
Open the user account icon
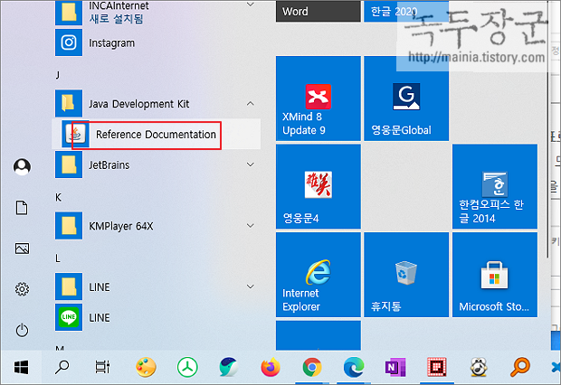tap(22, 166)
